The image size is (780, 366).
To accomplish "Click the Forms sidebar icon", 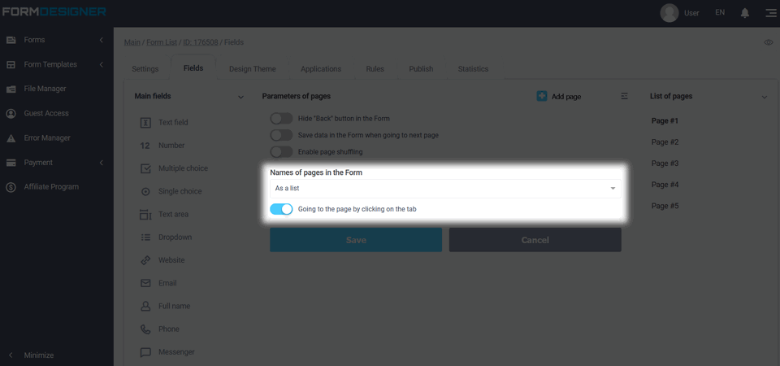I will (11, 40).
